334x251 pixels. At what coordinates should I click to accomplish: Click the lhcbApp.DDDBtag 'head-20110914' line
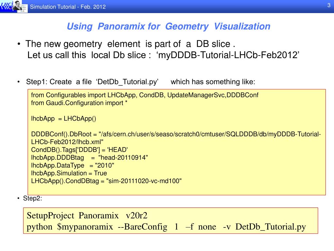coord(89,158)
